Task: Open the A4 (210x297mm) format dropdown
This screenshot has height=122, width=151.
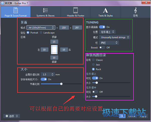Action: 41,27
